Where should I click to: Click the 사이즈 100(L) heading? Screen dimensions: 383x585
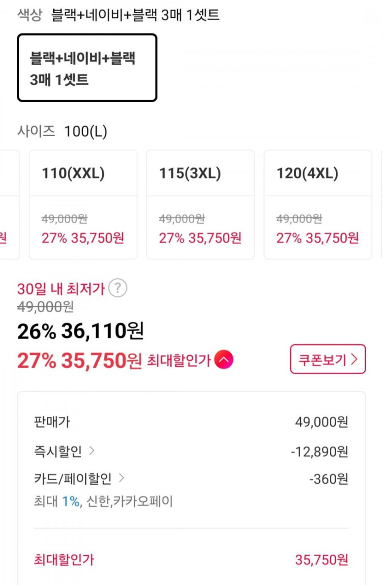pyautogui.click(x=62, y=132)
